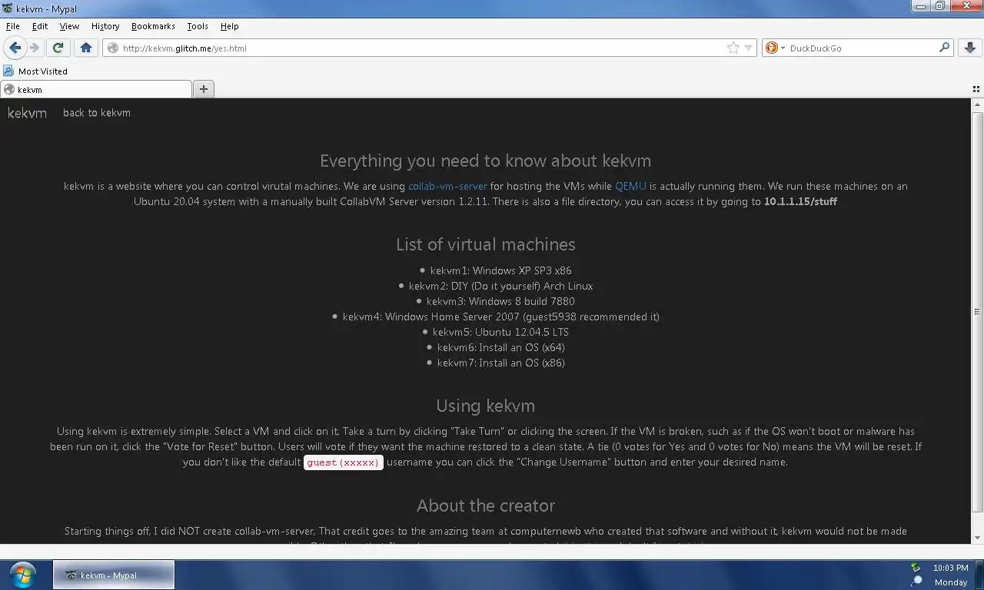The height and width of the screenshot is (590, 984).
Task: Click kekvm4: Windows Home Server 2007
Action: click(500, 317)
